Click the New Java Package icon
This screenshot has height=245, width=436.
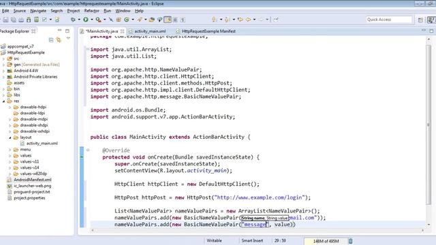tap(119, 20)
